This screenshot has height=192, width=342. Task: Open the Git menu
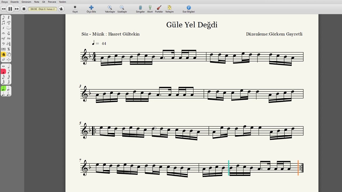pos(44,2)
